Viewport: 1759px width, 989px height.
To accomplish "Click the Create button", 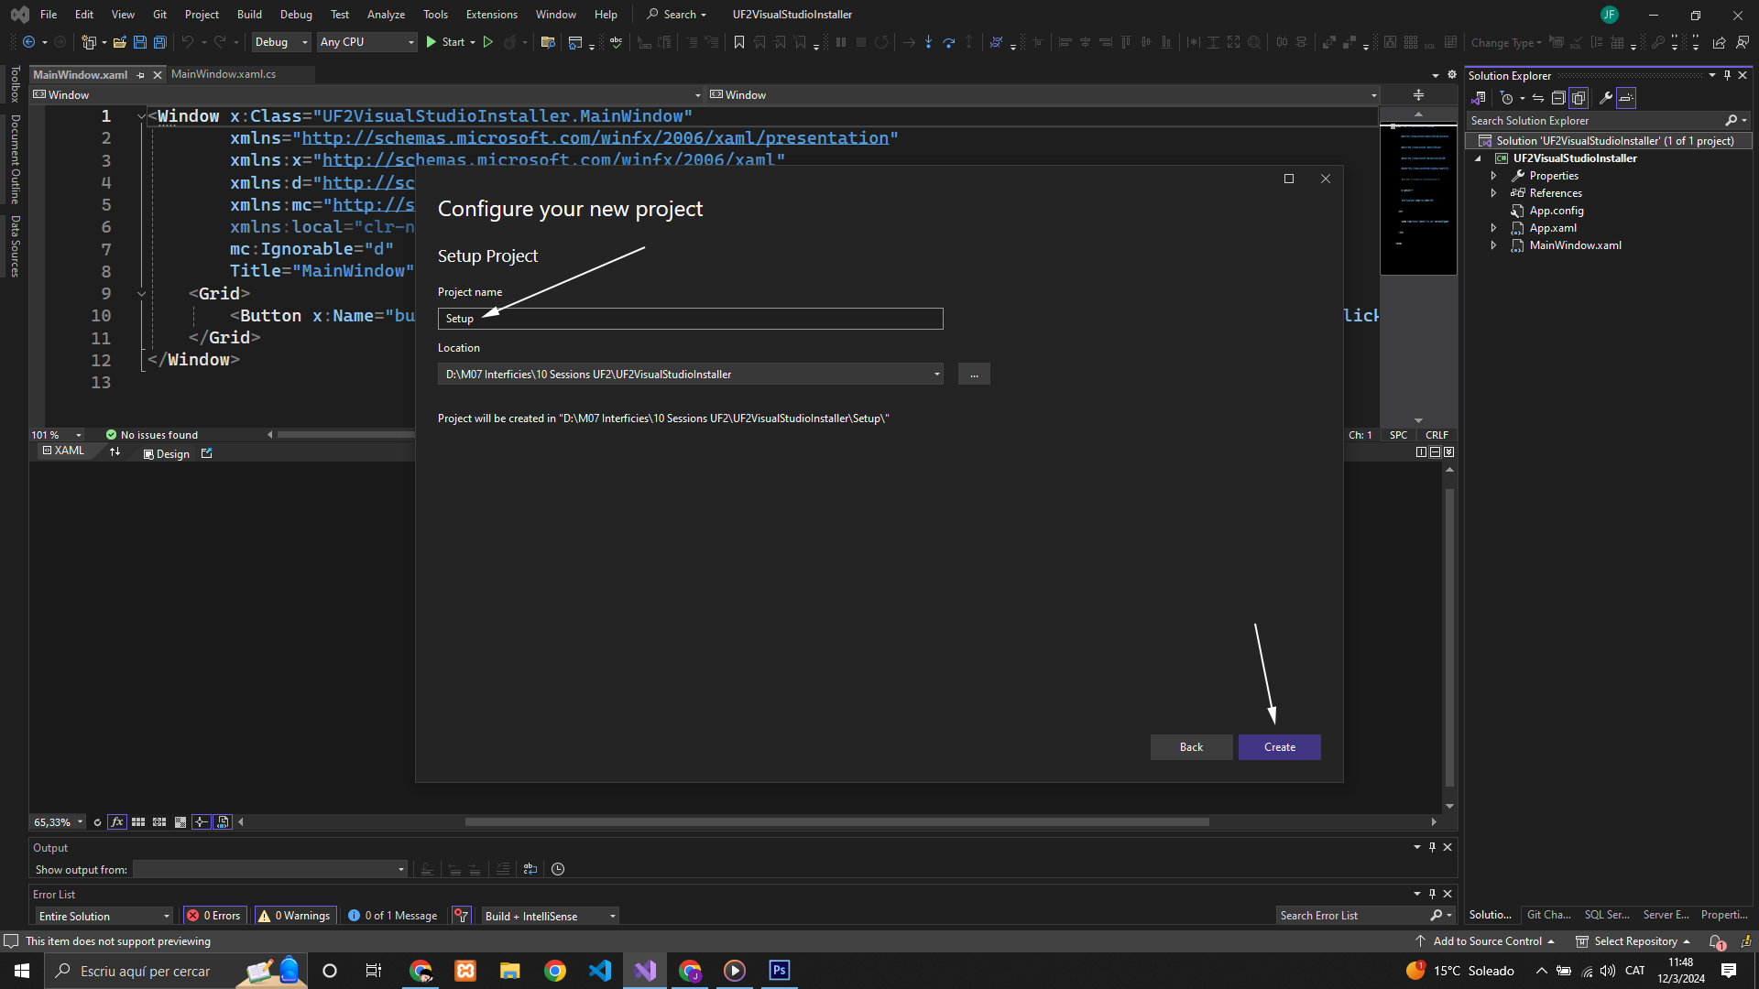I will (x=1279, y=747).
